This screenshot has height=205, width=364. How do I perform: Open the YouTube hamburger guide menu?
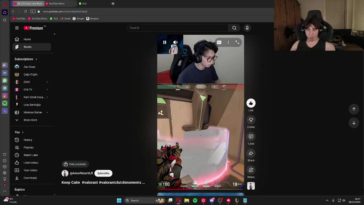click(17, 28)
